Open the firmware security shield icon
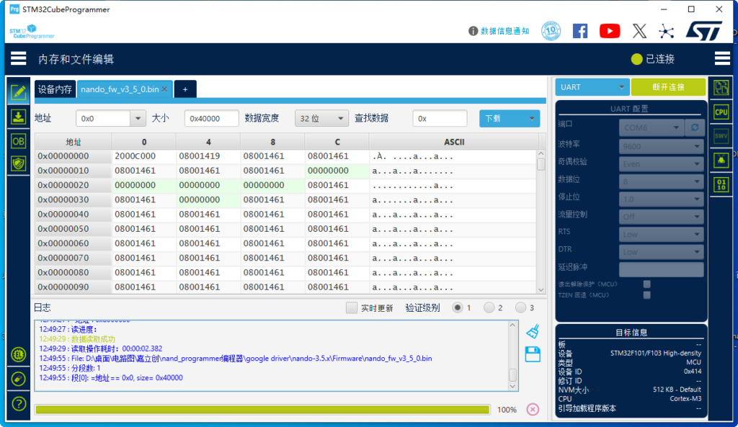This screenshot has width=738, height=427. tap(18, 163)
